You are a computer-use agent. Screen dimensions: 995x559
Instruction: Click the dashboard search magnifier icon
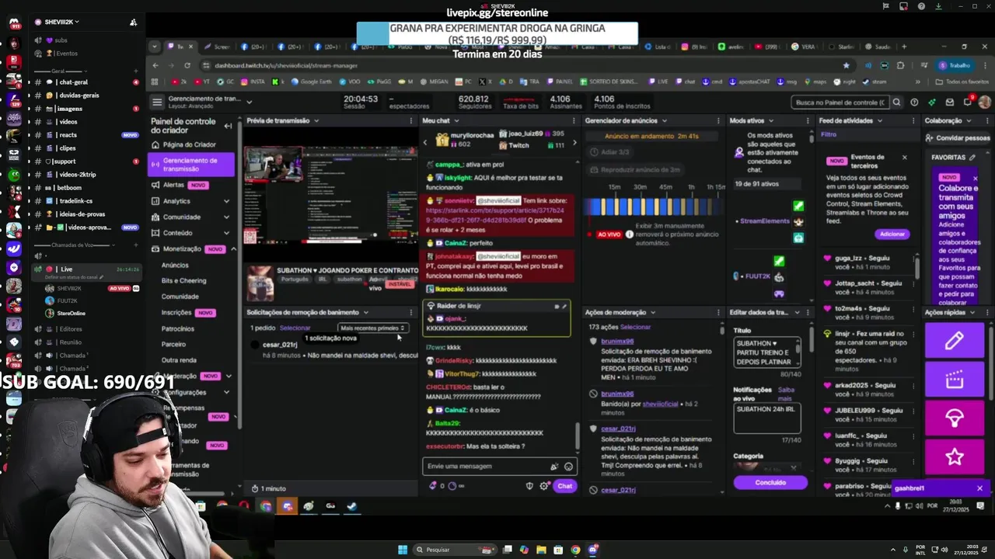click(x=896, y=102)
